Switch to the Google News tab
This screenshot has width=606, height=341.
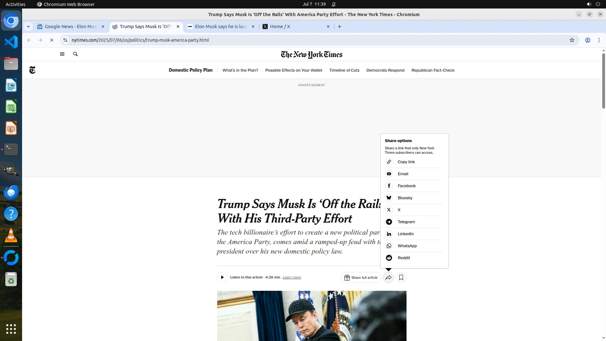71,27
